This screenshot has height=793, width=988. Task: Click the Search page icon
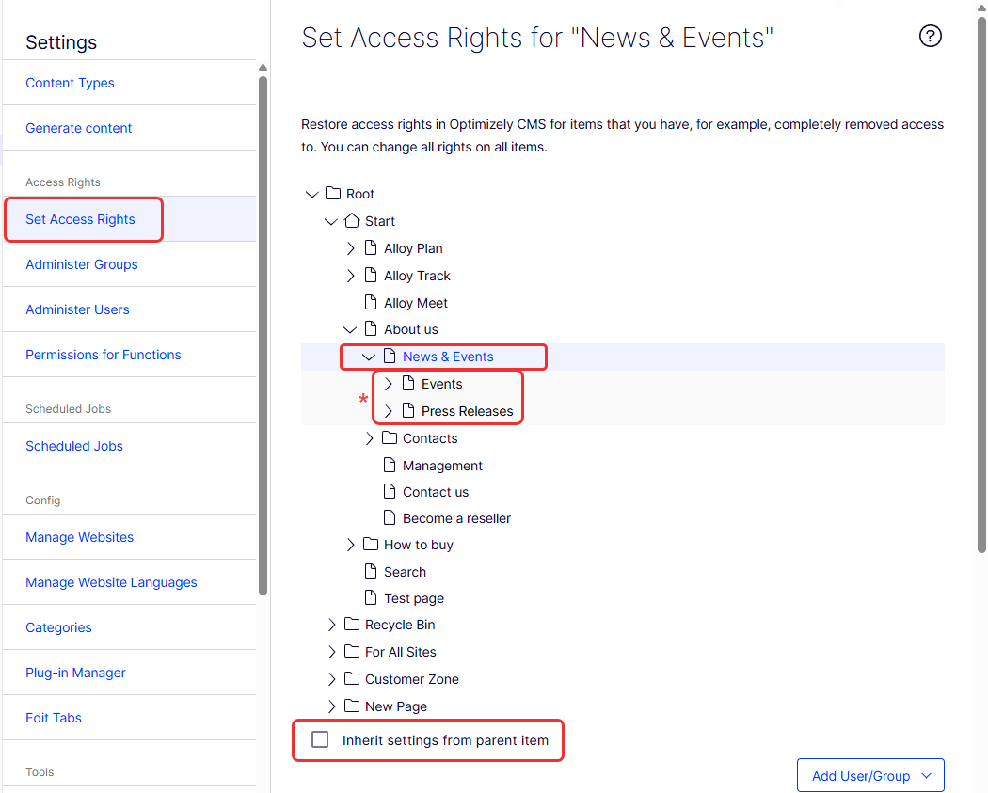pyautogui.click(x=371, y=572)
